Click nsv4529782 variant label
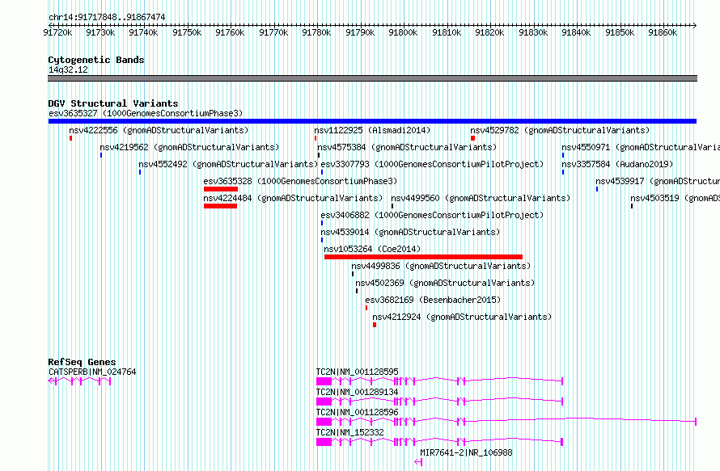Screen dimensions: 720x471 tap(560, 130)
